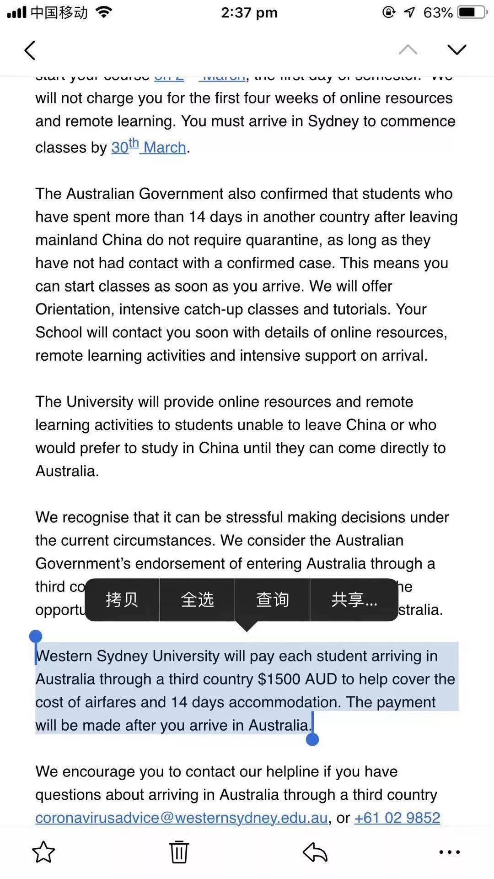Screen dimensions: 494x879
Task: Tap the 2:37 pm clock
Action: point(249,12)
